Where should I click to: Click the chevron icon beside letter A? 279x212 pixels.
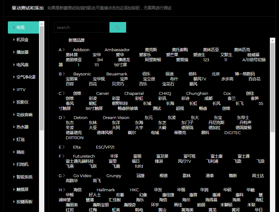[x=64, y=50]
